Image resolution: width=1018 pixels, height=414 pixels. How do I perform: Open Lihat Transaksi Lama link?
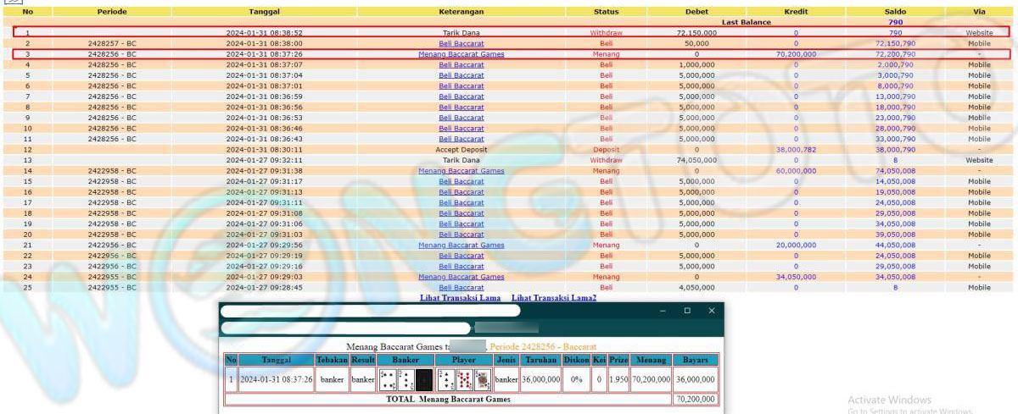(x=461, y=298)
